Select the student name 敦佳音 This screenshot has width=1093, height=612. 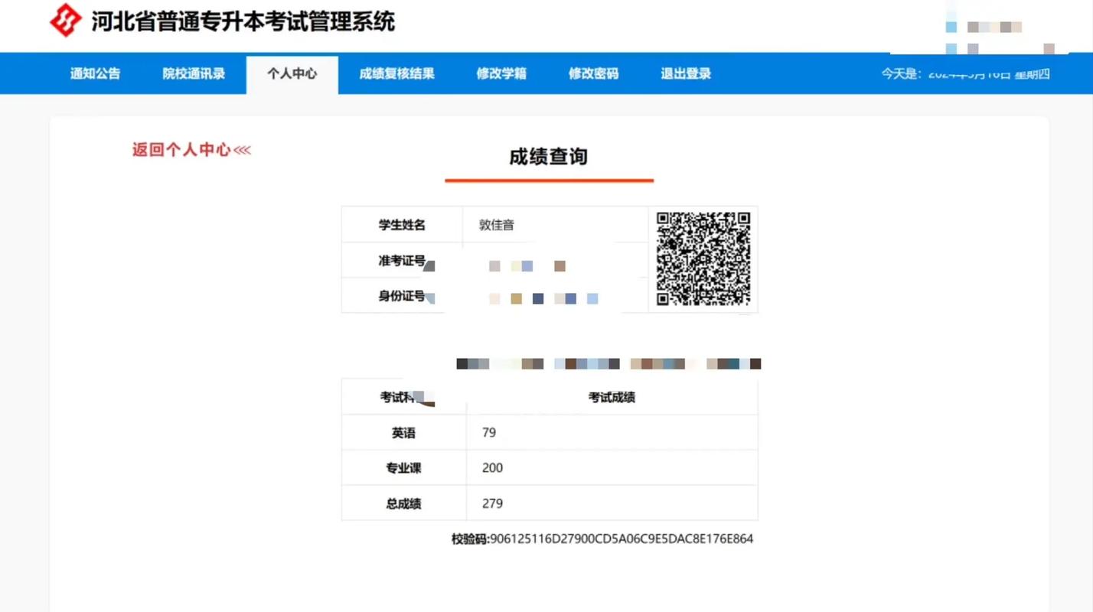click(496, 225)
